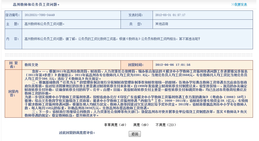Image resolution: width=259 pixels, height=141 pixels.
Task: Select the 非常满意（49） rating
Action: click(115, 125)
